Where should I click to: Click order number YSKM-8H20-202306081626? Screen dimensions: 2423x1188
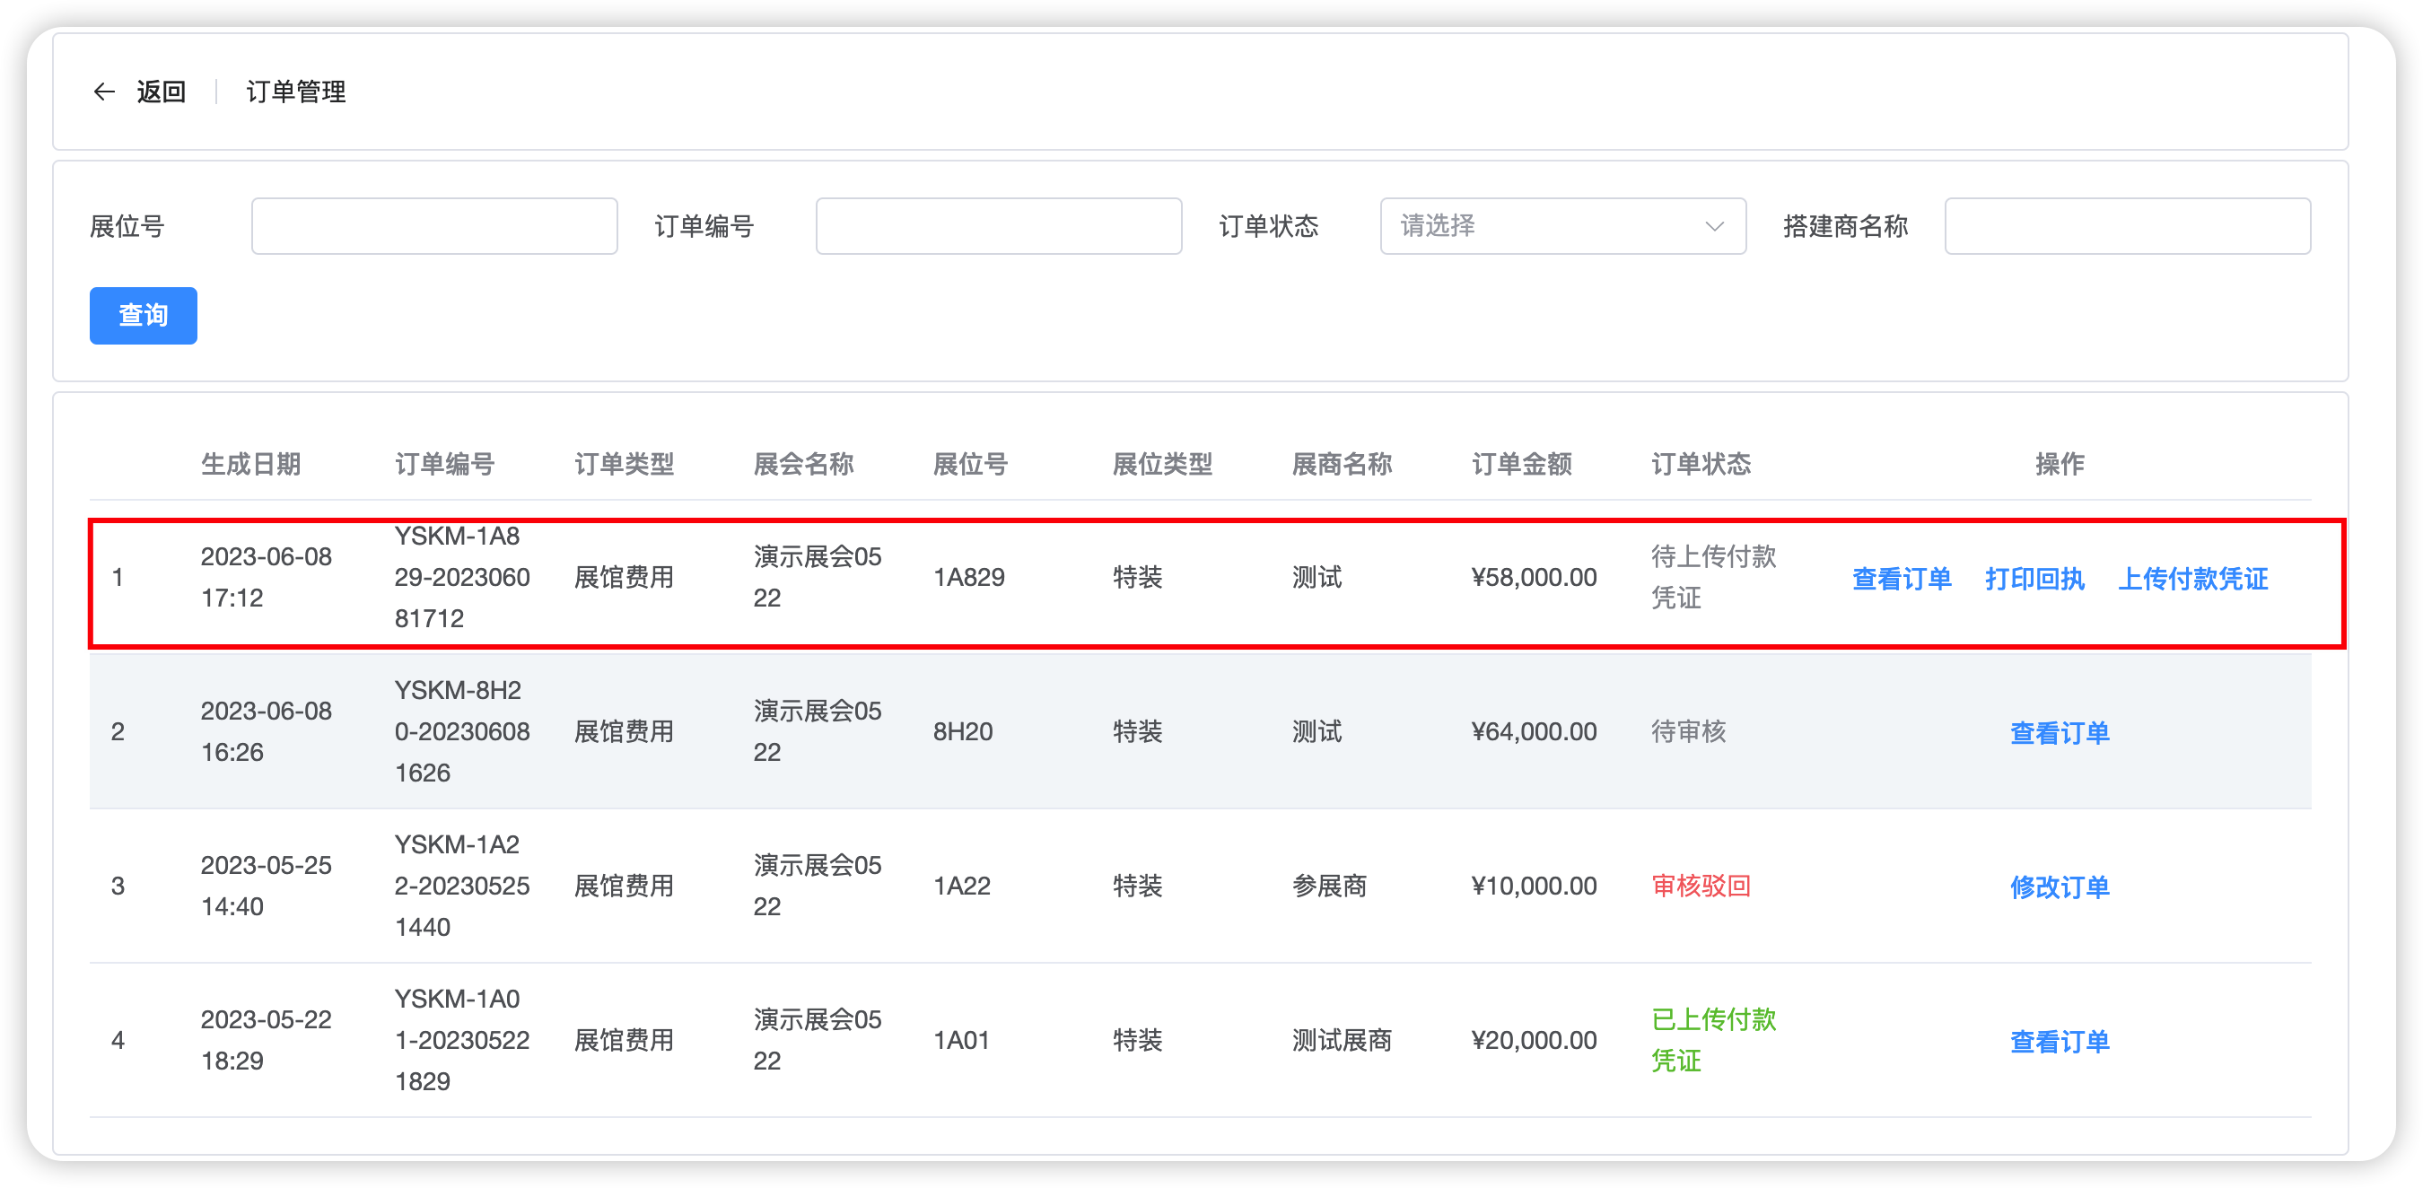point(462,731)
